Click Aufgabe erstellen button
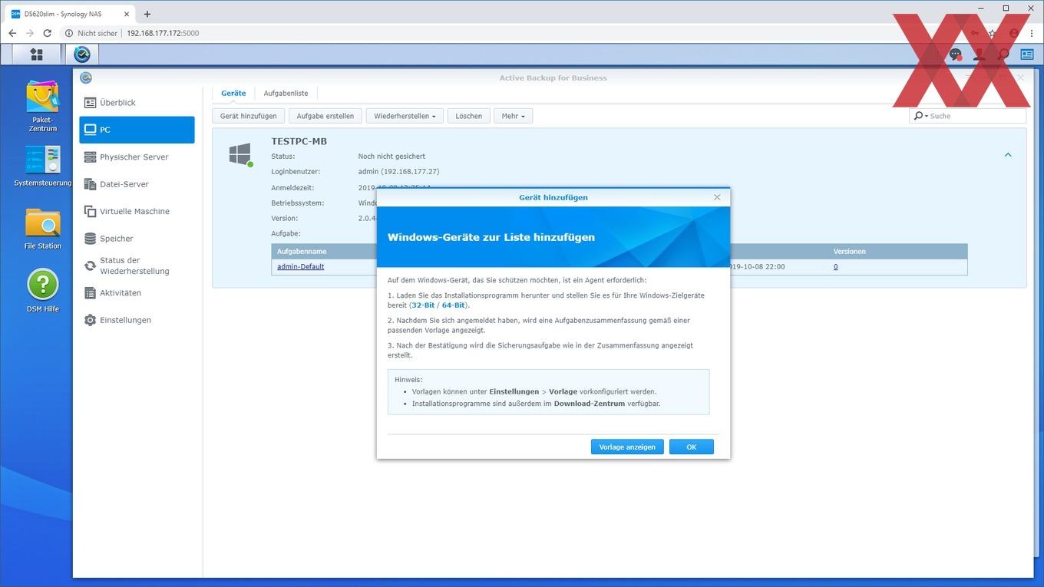 [x=325, y=116]
